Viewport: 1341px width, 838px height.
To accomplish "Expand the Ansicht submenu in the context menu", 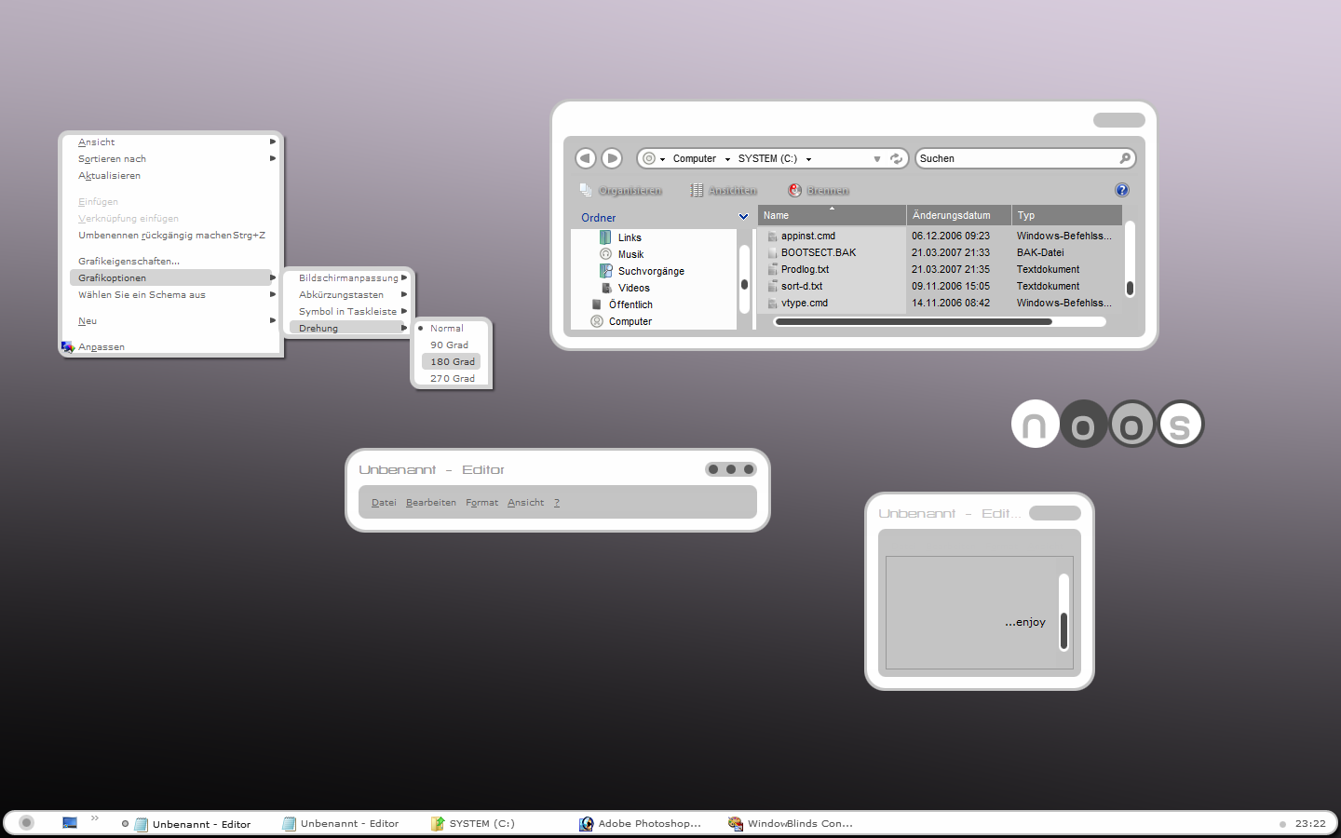I will point(177,142).
